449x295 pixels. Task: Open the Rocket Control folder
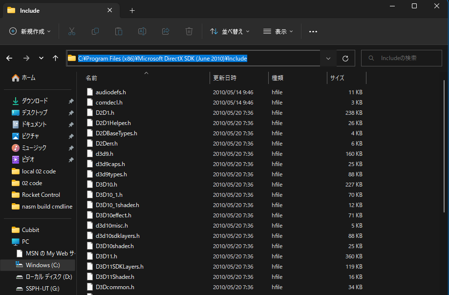coord(36,195)
